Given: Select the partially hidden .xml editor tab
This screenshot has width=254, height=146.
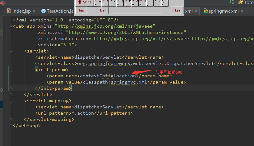Looking at the screenshot, I should click(x=188, y=11).
